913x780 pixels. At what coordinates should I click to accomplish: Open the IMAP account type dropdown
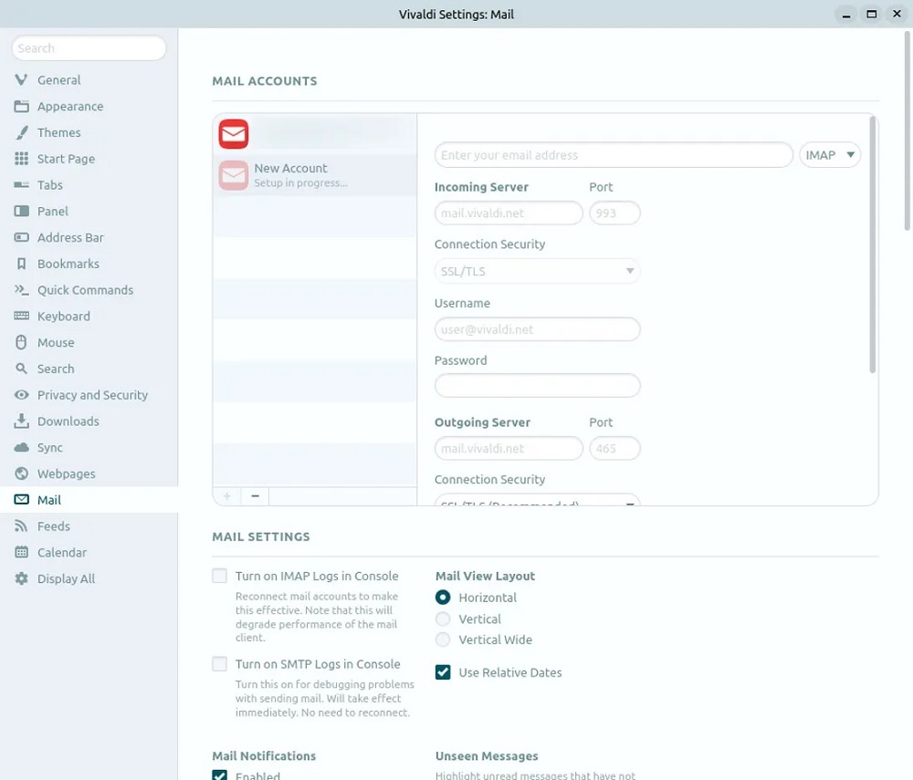[x=830, y=155]
